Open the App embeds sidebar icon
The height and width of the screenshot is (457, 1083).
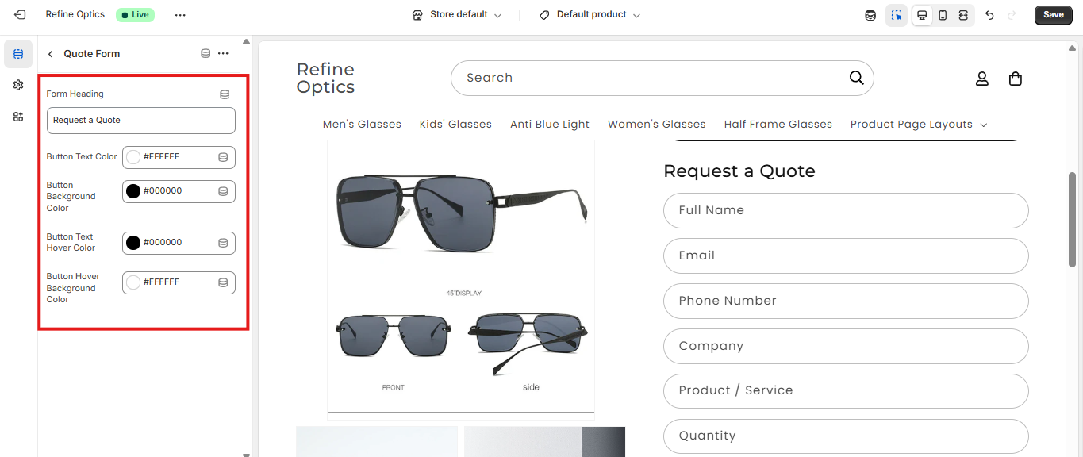pyautogui.click(x=18, y=117)
